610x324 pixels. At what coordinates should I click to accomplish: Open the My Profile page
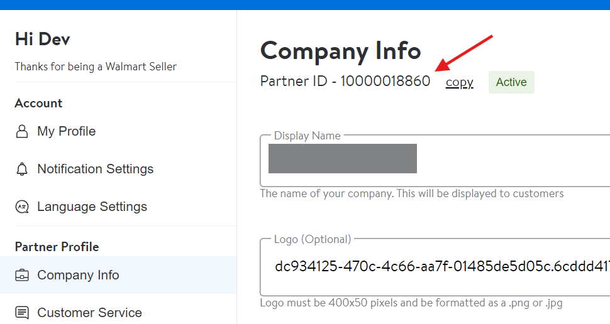(x=66, y=131)
